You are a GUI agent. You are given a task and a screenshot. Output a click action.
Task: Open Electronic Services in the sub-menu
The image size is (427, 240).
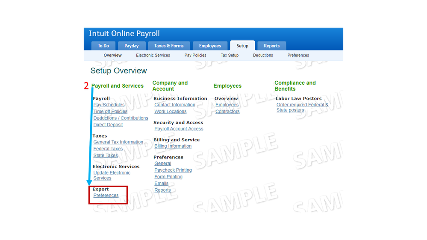point(153,55)
